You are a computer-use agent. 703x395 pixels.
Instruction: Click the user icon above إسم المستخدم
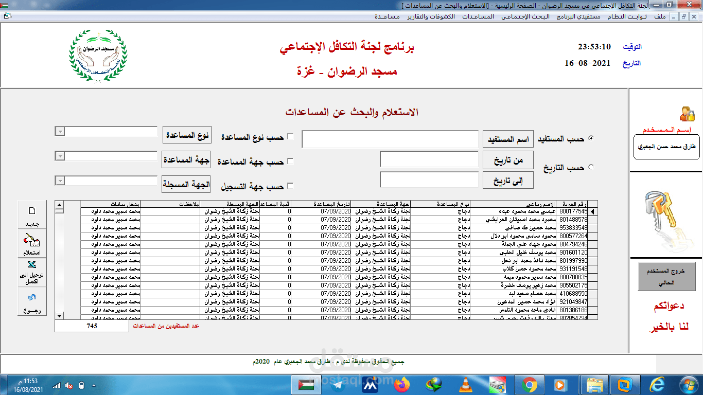(x=687, y=114)
